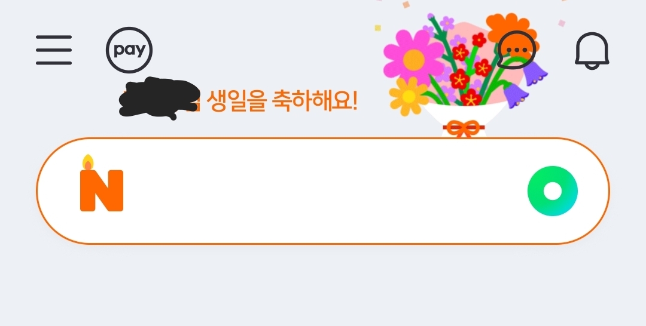Click the purple bellflower

point(535,74)
